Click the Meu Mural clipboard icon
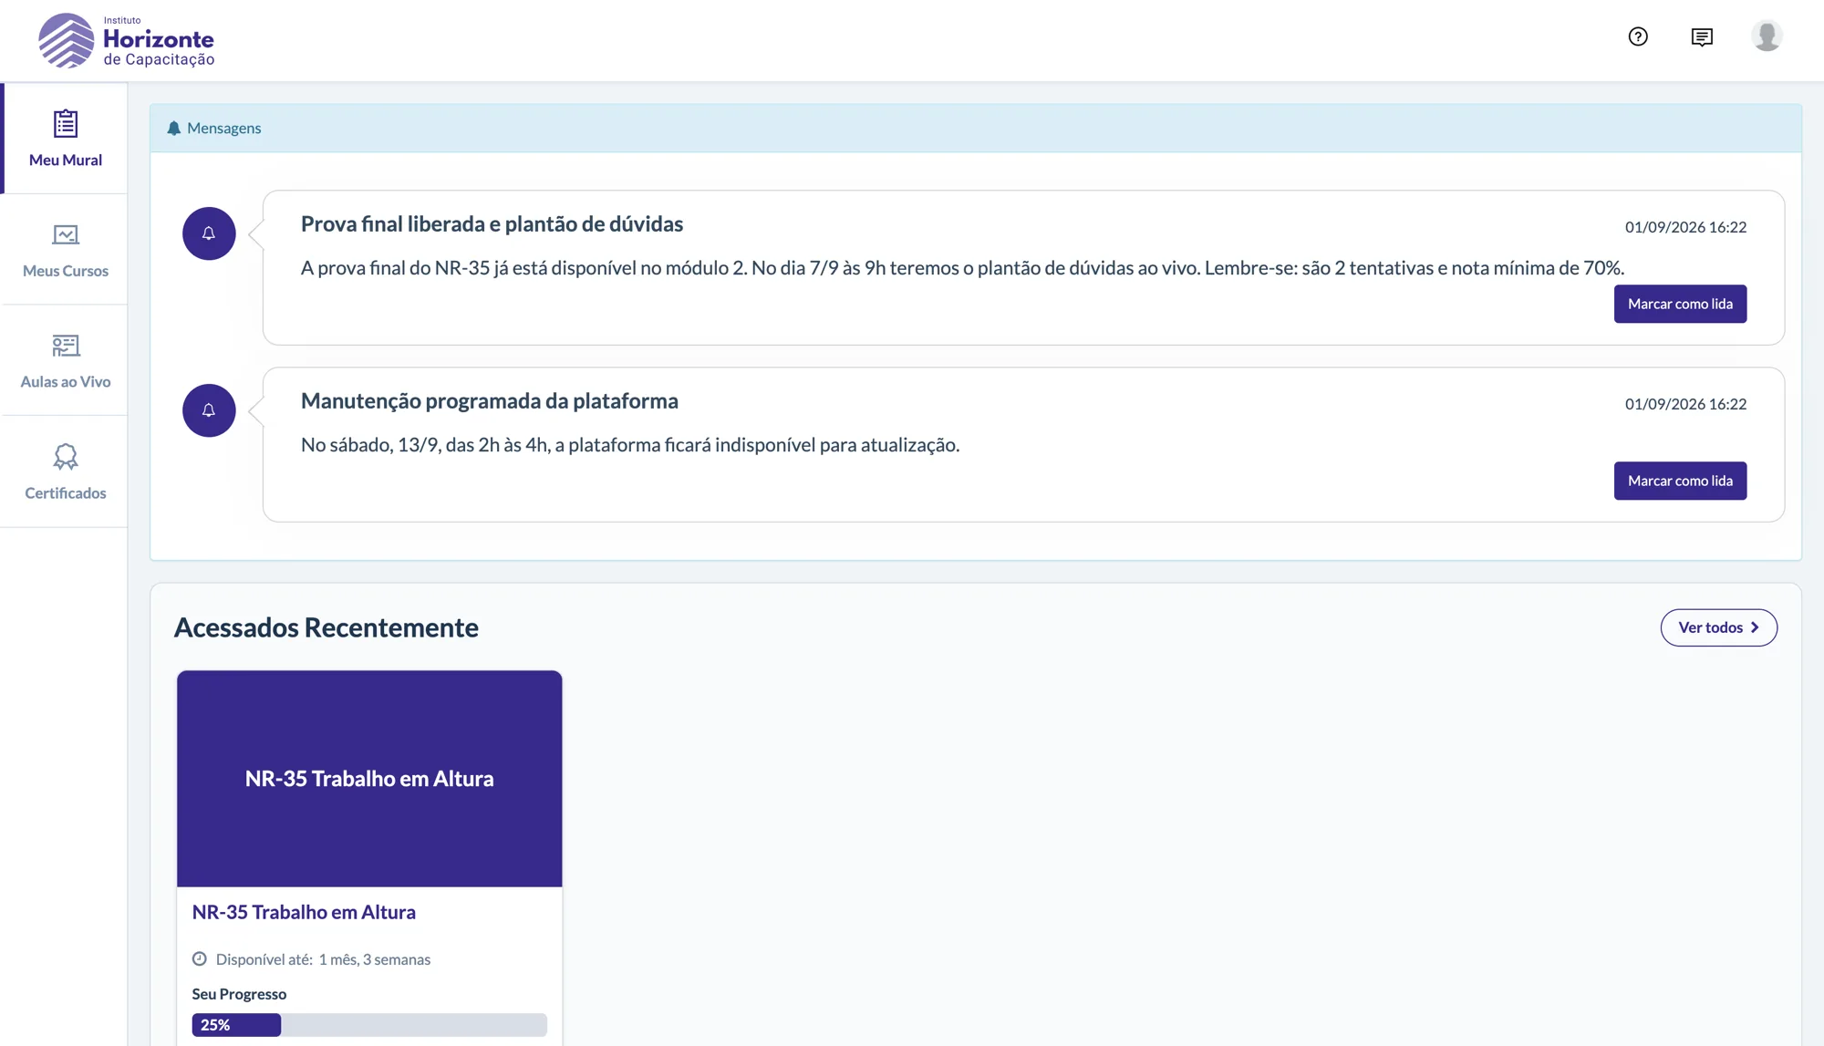 tap(66, 123)
